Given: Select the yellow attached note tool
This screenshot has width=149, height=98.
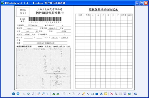Looking at the screenshot, I should (x=106, y=94).
